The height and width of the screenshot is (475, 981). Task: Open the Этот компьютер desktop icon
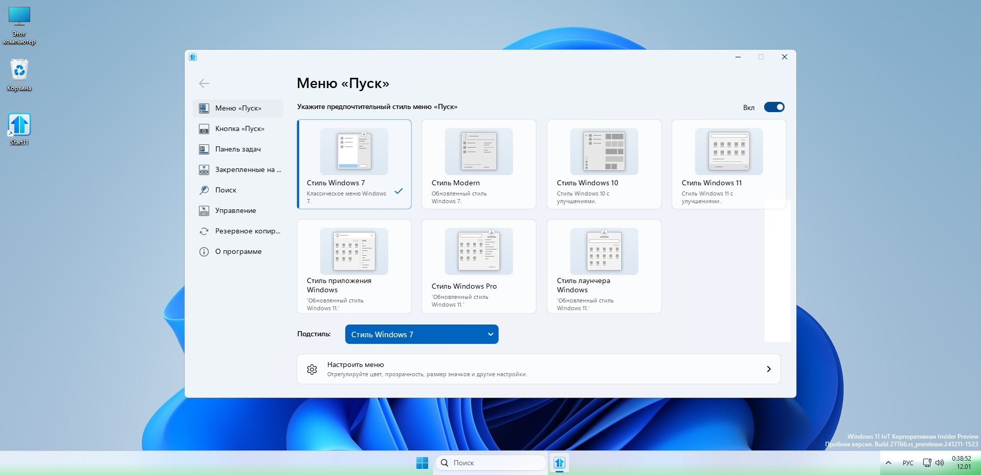coord(19,26)
